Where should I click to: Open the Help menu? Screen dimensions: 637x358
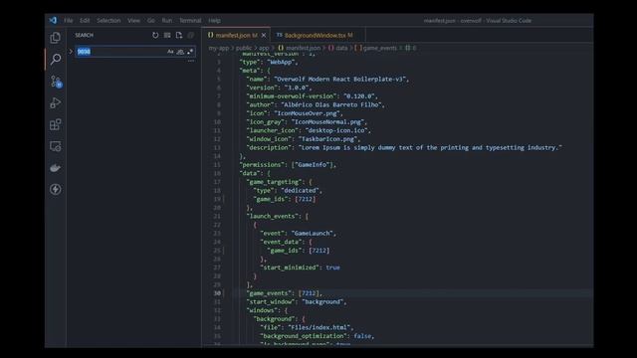click(215, 20)
